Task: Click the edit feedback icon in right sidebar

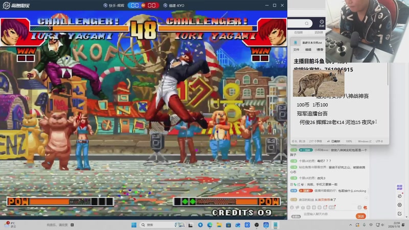Action: tap(400, 214)
